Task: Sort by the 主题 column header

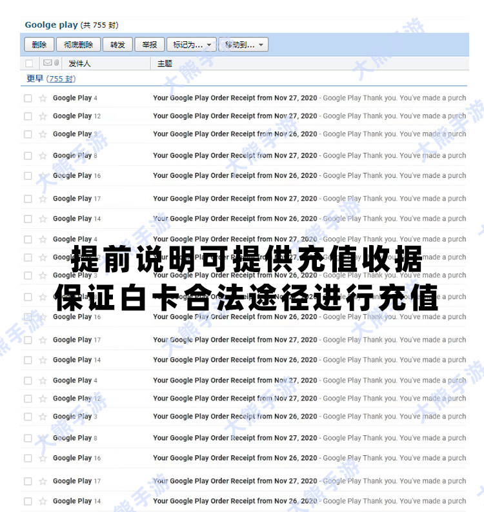Action: [x=165, y=63]
